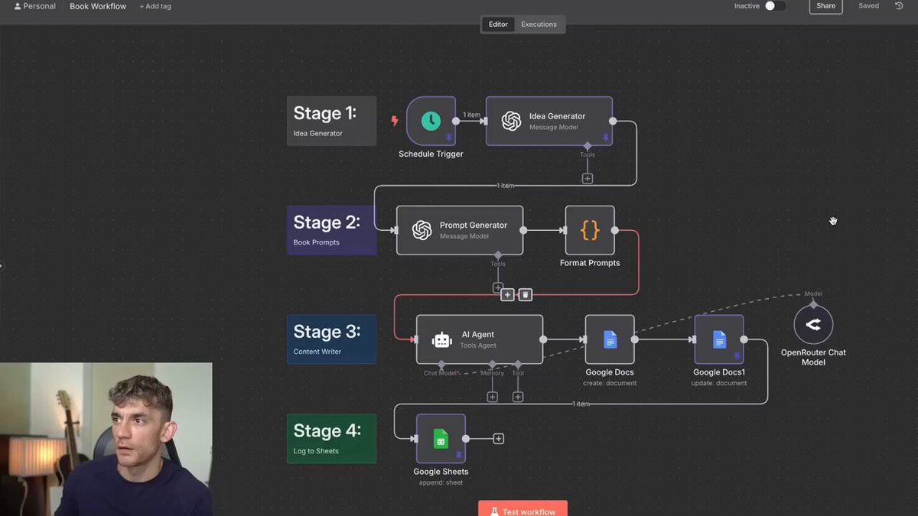Viewport: 918px width, 516px height.
Task: Expand the left sidebar arrow
Action: point(2,266)
